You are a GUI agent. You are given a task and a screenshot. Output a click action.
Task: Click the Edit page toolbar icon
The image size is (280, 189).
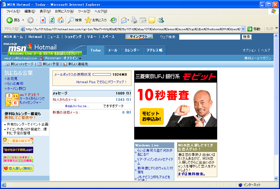click(143, 20)
